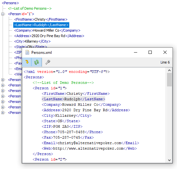Select the Company Howard Miller Co node

pos(47,30)
